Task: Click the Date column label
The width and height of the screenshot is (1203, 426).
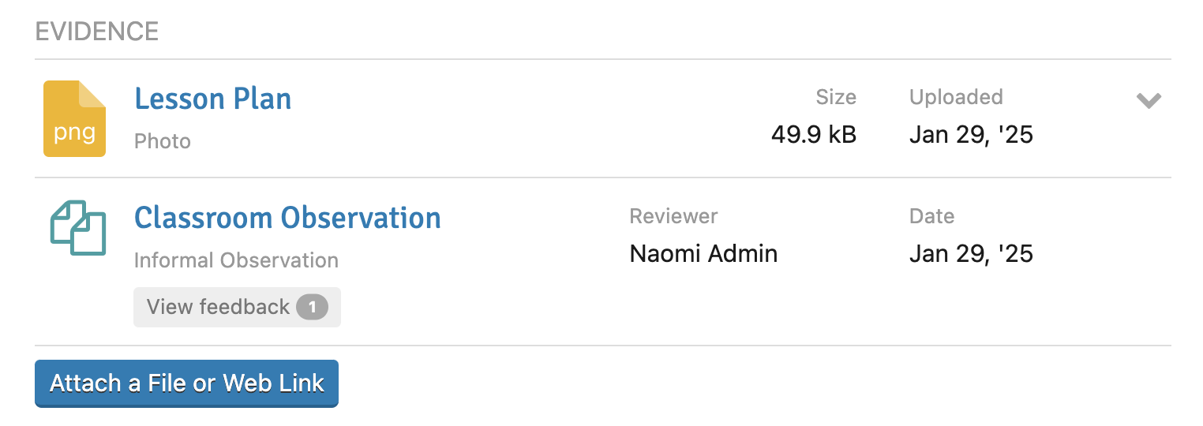Action: point(931,216)
